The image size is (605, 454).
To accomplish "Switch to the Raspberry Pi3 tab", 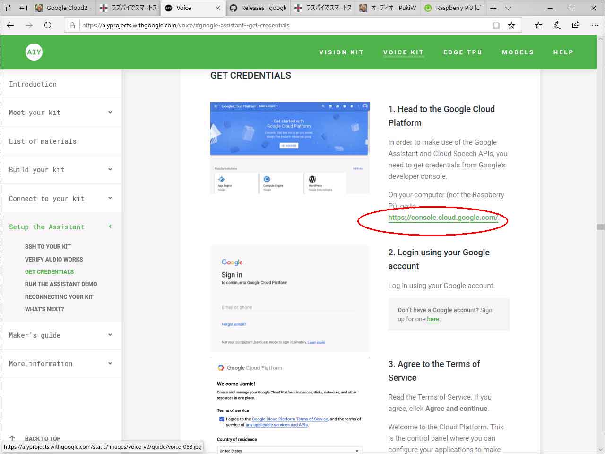I will (x=451, y=8).
